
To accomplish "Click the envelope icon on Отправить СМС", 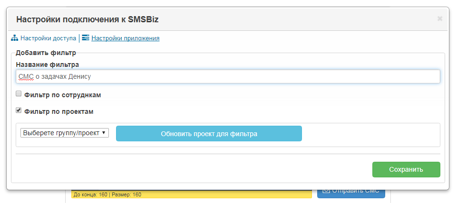I will tap(326, 191).
